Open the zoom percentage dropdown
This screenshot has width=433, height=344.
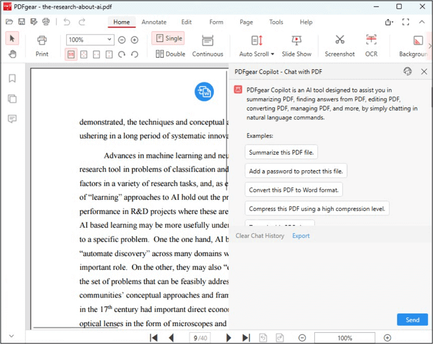pyautogui.click(x=109, y=40)
